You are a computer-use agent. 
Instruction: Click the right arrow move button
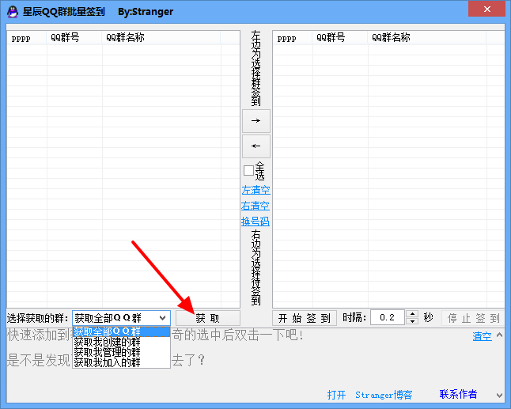point(255,120)
